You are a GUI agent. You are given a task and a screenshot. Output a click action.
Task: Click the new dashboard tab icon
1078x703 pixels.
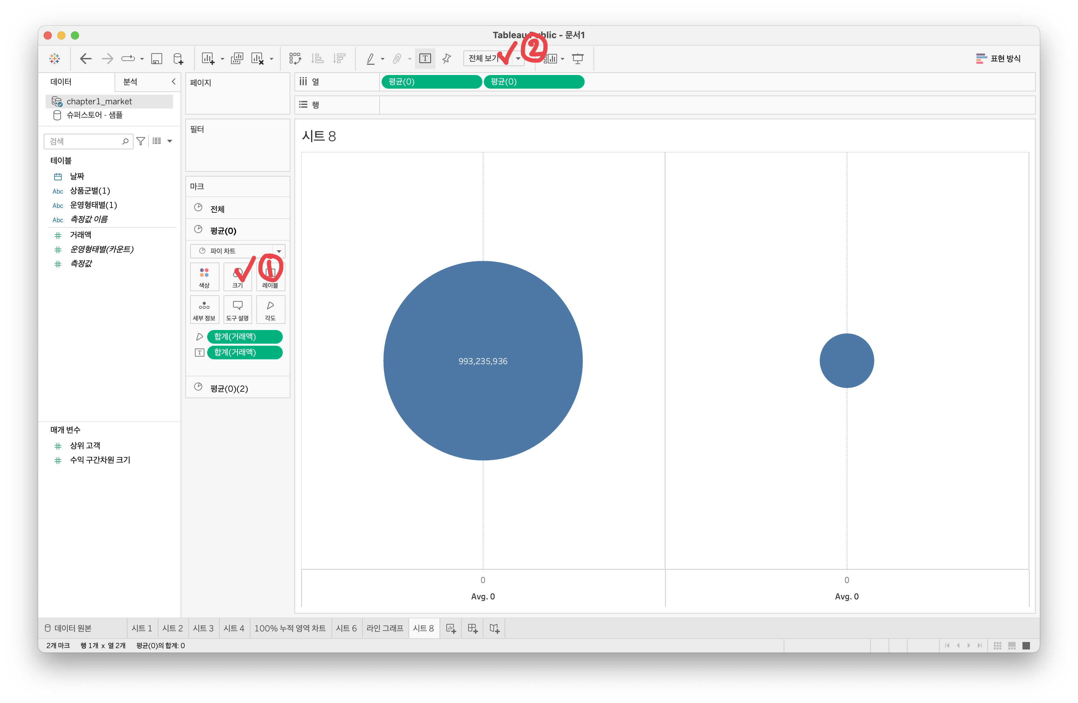(473, 628)
